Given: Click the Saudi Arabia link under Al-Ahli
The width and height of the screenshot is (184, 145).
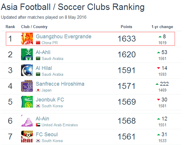Looking at the screenshot, I should click(52, 58).
